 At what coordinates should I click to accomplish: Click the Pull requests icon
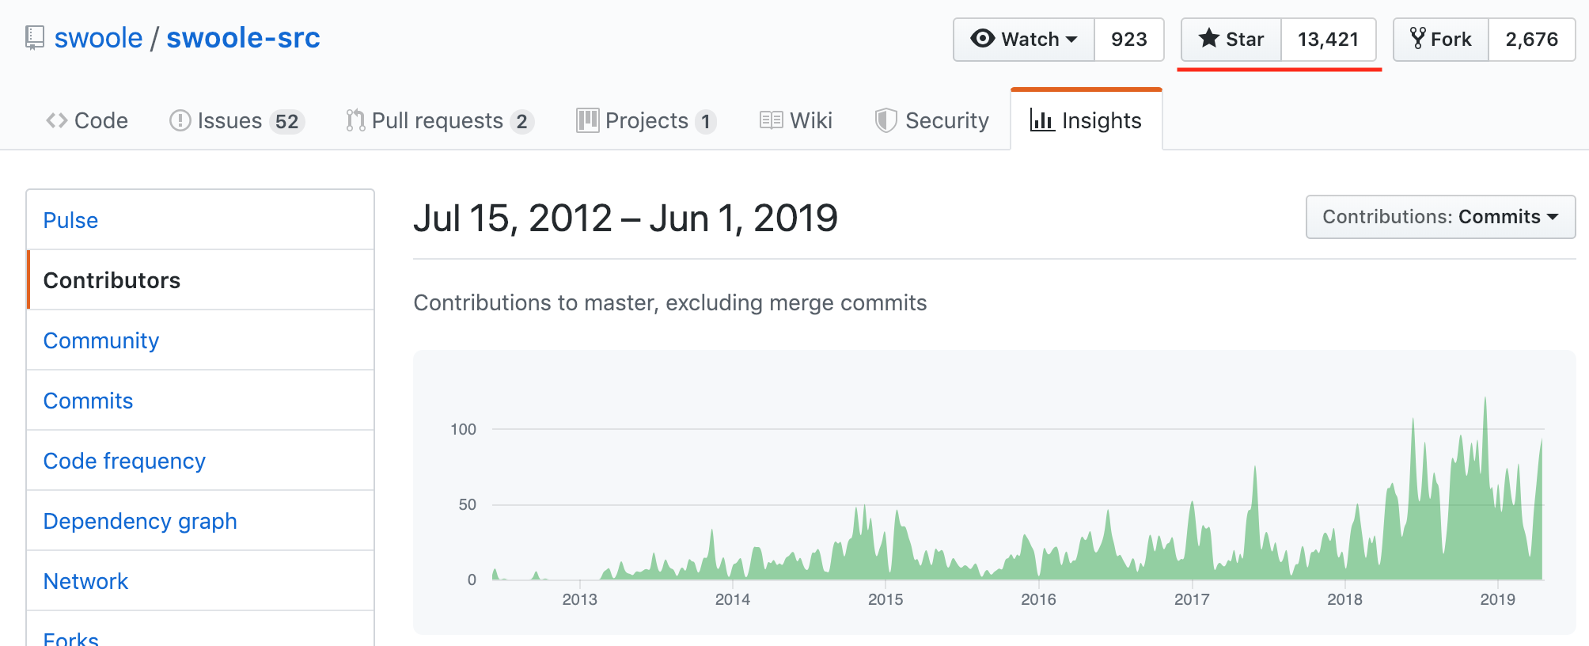355,120
